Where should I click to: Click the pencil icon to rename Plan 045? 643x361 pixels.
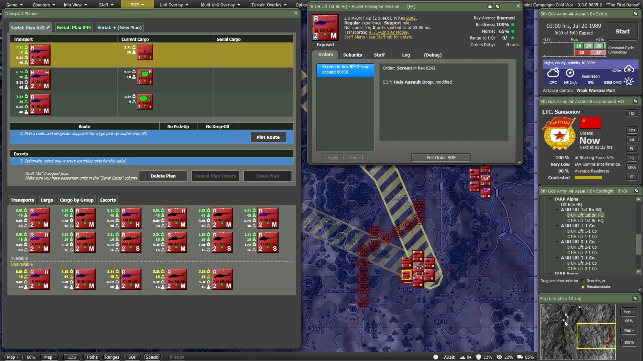pyautogui.click(x=48, y=27)
